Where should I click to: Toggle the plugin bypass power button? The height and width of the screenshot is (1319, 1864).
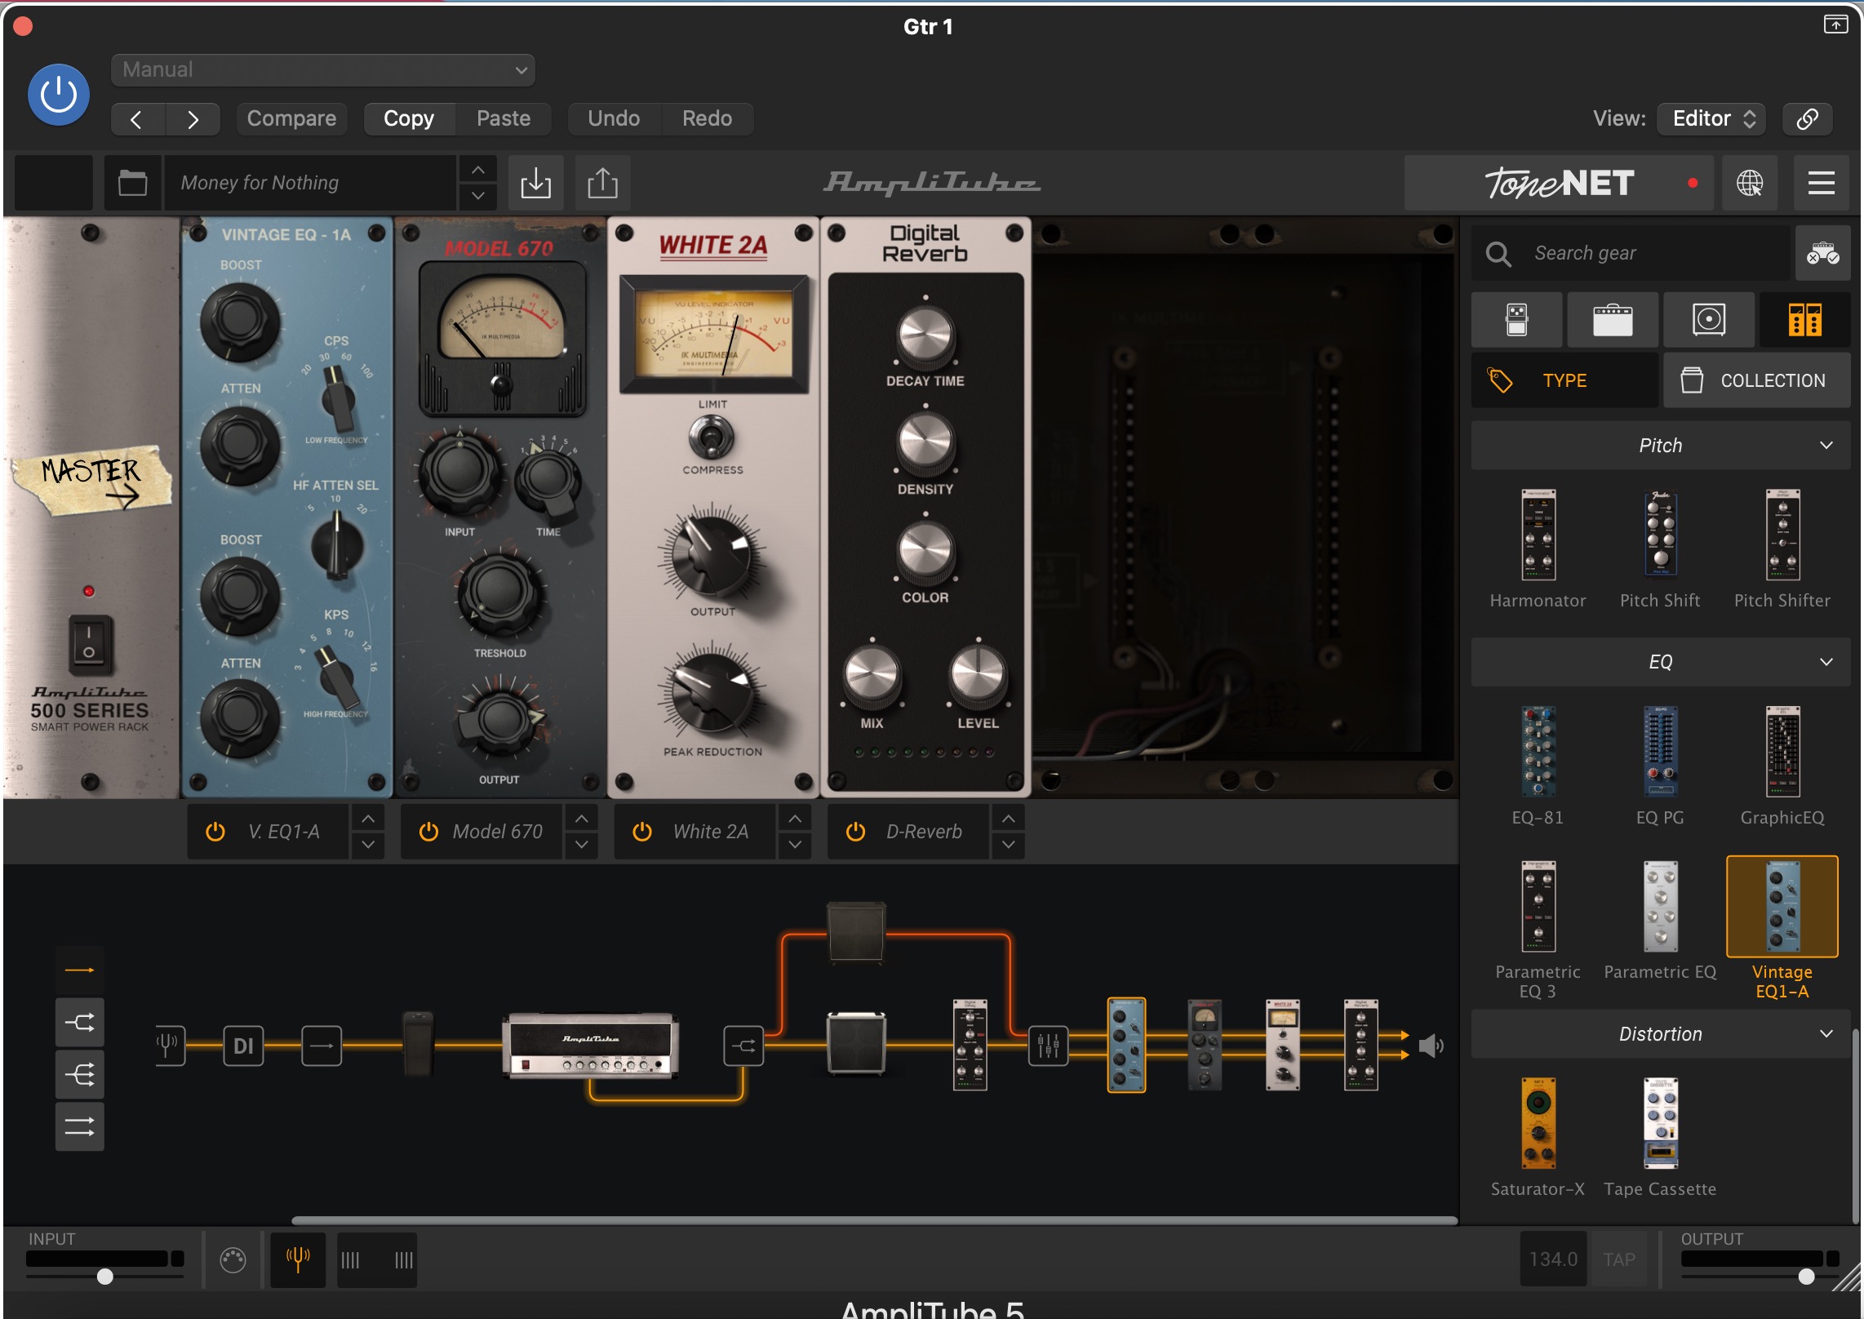pos(59,95)
